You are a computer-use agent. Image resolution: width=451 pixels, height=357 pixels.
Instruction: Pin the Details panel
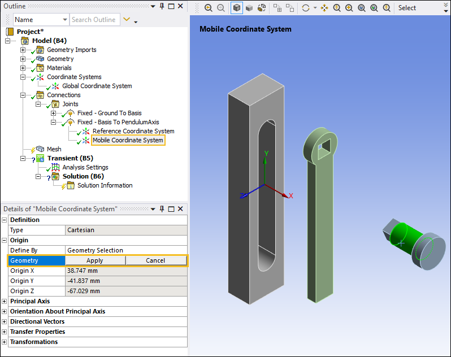162,209
